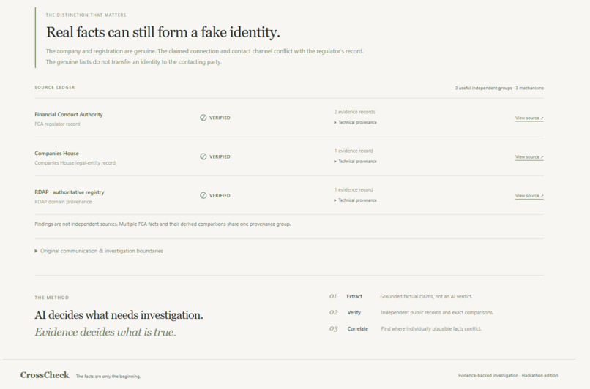The height and width of the screenshot is (389, 590).
Task: Open View source link for Financial Conduct Authority
Action: click(x=529, y=118)
